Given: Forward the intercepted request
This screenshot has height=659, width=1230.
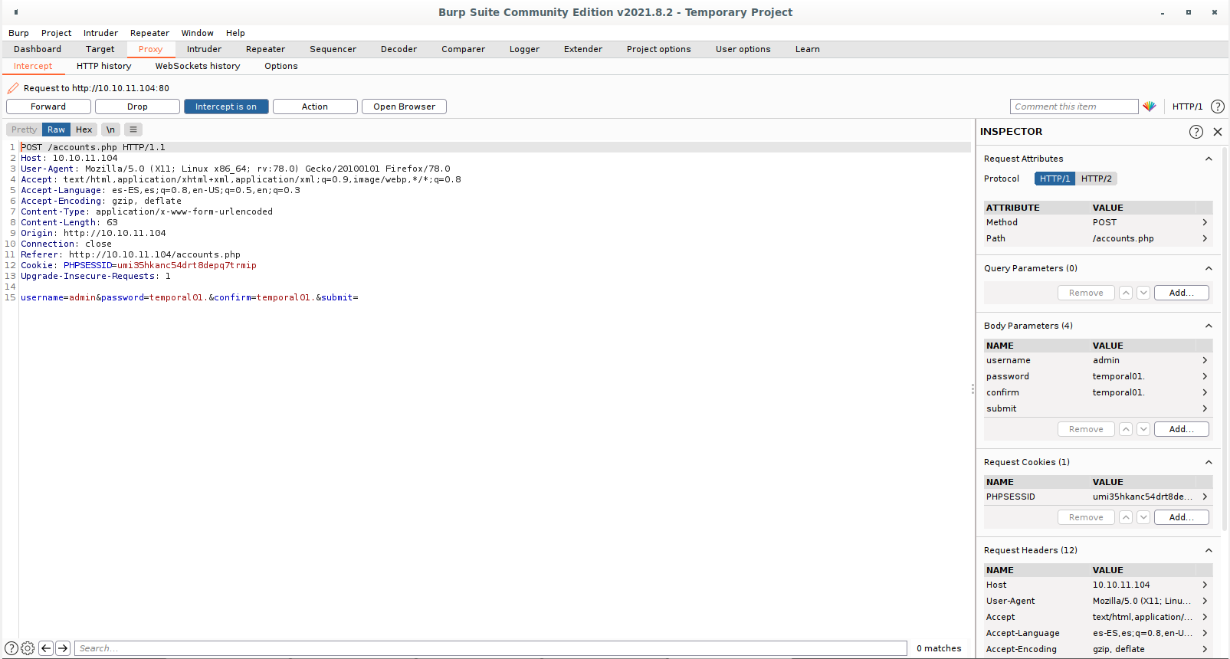Looking at the screenshot, I should 48,107.
